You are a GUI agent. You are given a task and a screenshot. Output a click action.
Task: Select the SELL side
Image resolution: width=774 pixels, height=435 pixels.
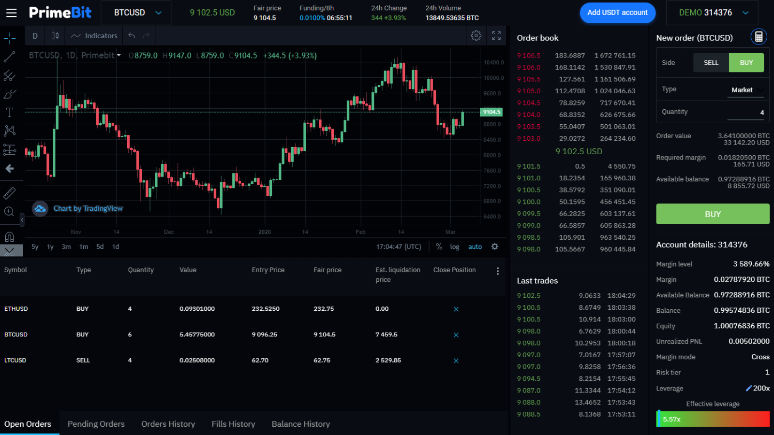(x=711, y=63)
